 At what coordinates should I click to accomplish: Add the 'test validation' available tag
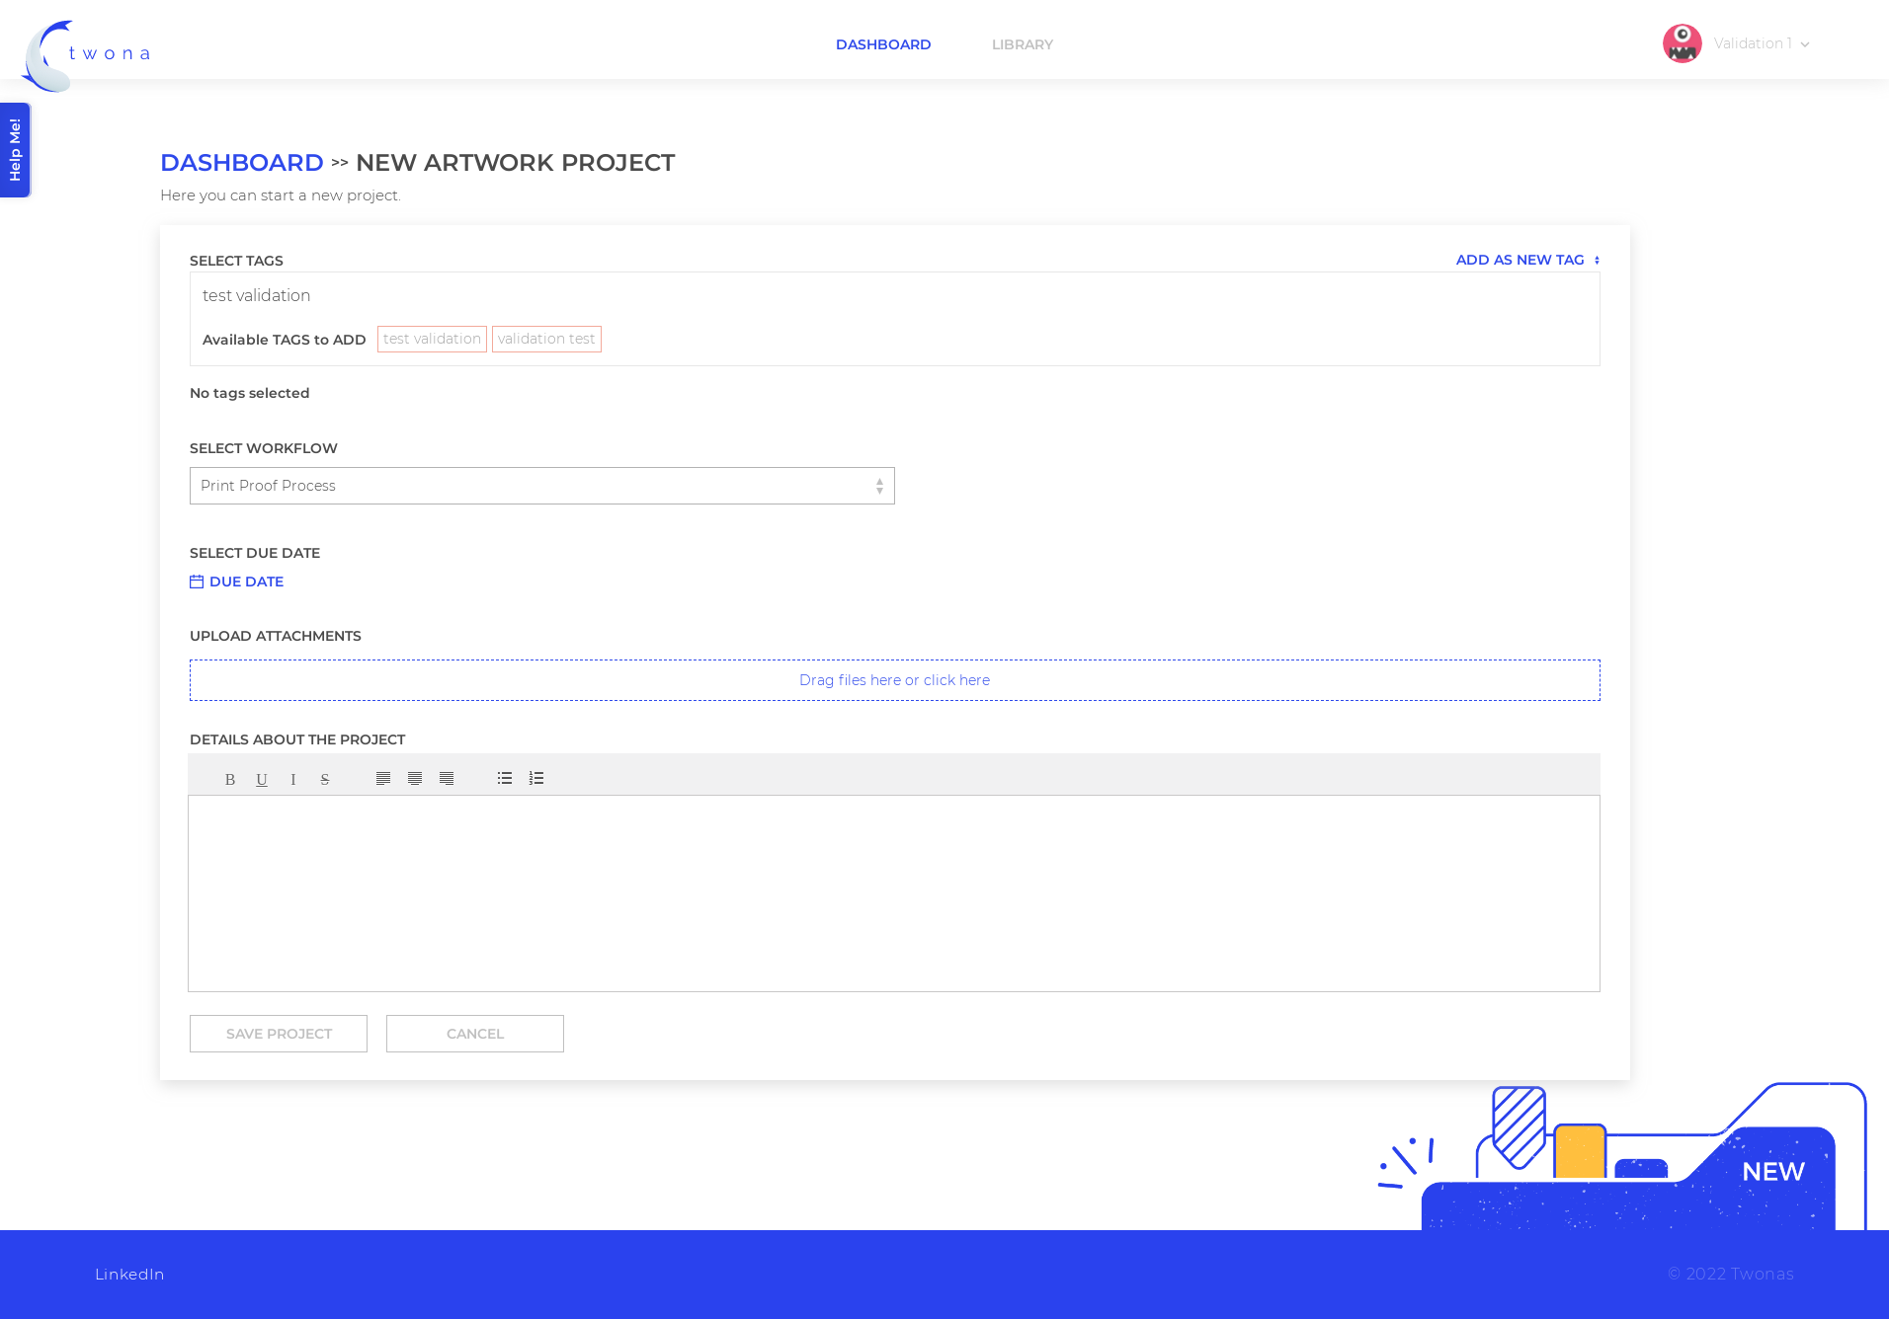click(432, 339)
